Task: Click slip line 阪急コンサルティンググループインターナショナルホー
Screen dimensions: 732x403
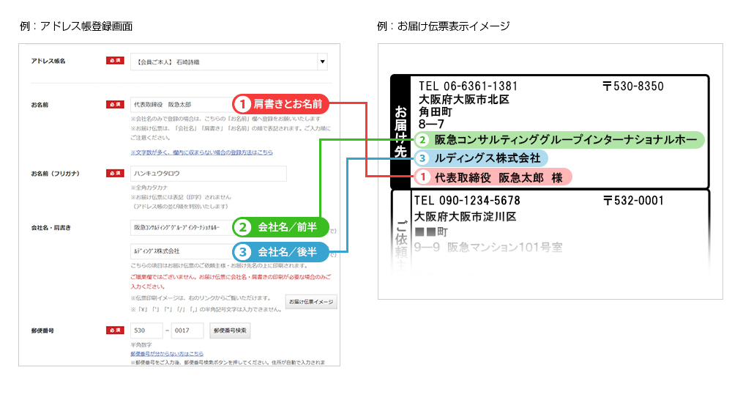Action: tap(559, 140)
